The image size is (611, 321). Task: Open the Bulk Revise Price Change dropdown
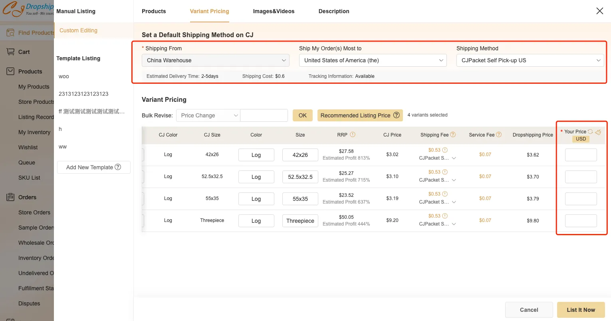(208, 115)
